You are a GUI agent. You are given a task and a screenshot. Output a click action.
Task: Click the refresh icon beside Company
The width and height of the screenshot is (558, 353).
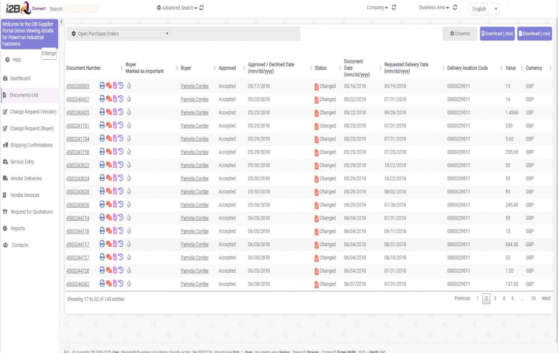pyautogui.click(x=393, y=8)
